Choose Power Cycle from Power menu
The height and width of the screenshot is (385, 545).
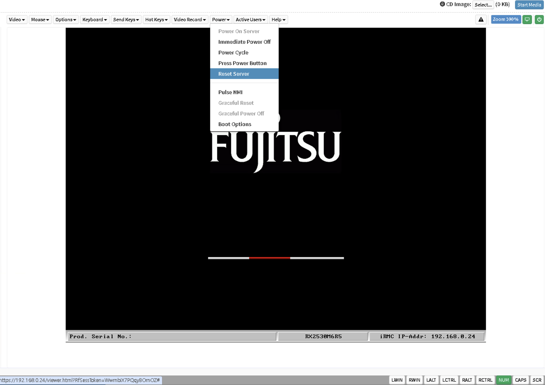point(244,52)
